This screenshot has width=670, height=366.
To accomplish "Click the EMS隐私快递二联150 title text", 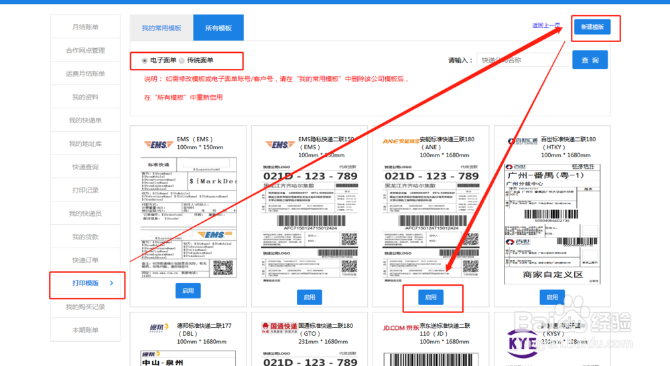I will click(x=326, y=139).
